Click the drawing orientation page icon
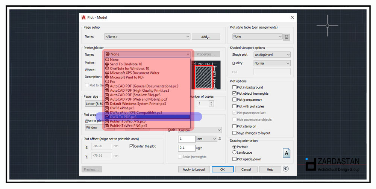Image resolution: width=376 pixels, height=189 pixels. click(x=287, y=153)
